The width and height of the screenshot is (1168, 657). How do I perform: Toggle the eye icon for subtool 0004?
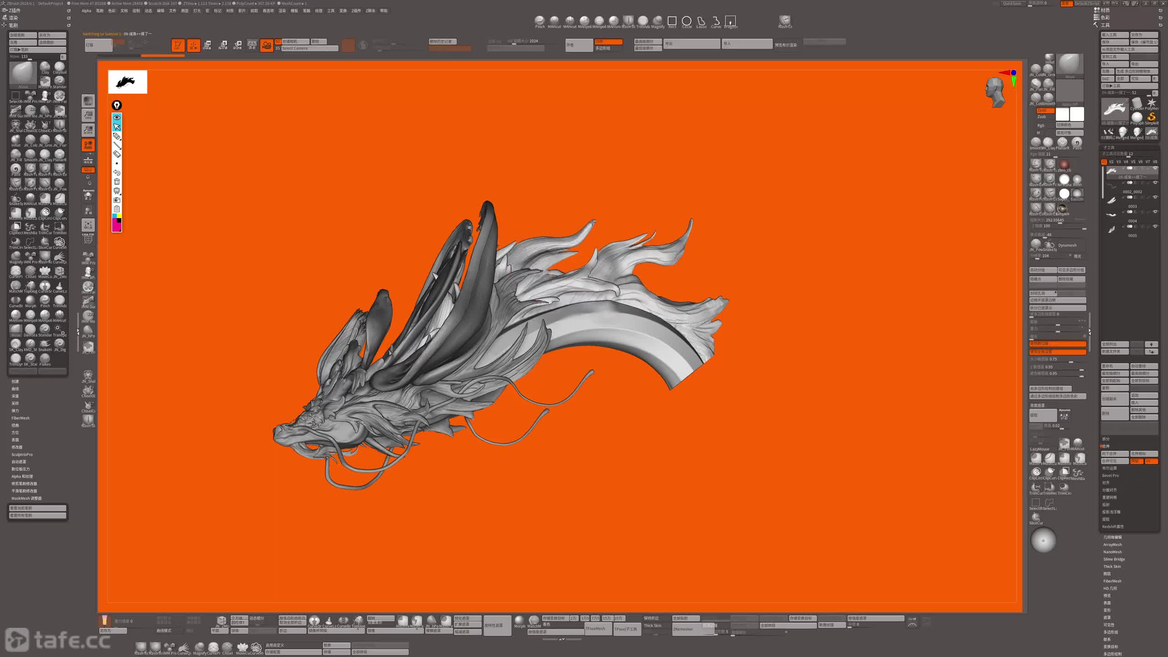pos(1155,212)
